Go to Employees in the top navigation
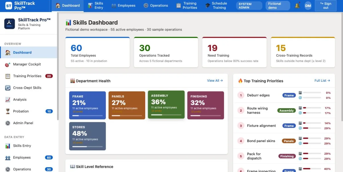The width and height of the screenshot is (343, 172). pos(123,6)
